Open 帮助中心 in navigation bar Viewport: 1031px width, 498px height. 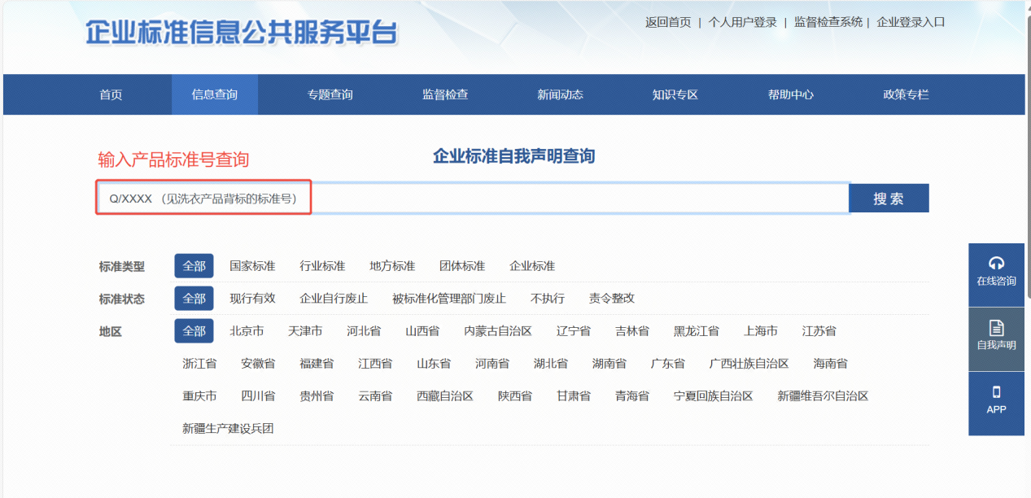coord(790,94)
